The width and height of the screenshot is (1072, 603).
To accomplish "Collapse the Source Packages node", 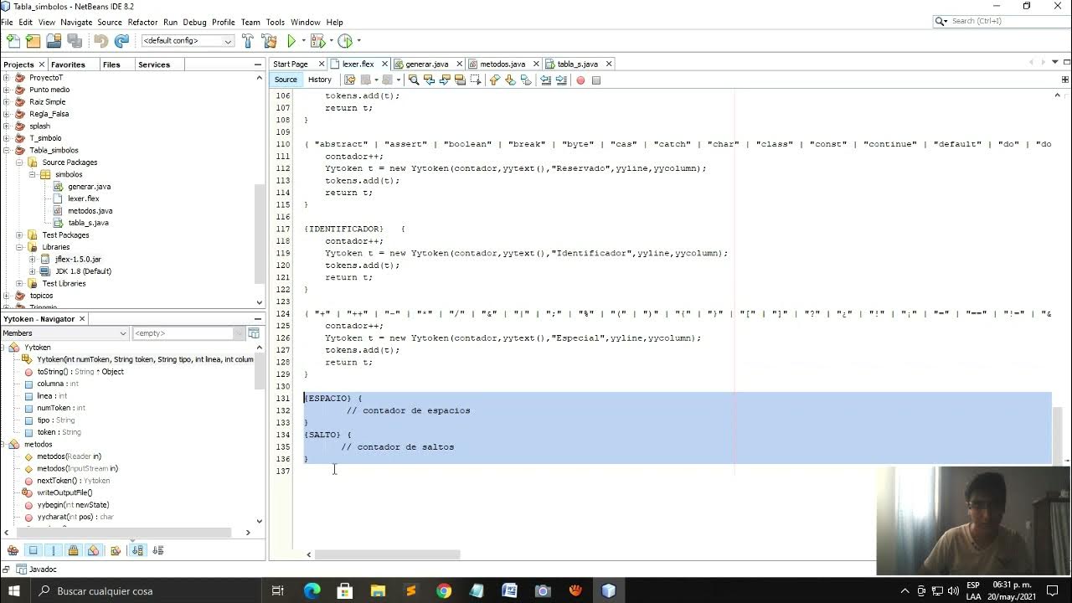I will [x=19, y=162].
